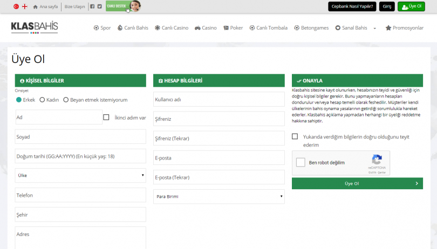Click the Adres text area
This screenshot has height=249, width=437.
click(80, 238)
